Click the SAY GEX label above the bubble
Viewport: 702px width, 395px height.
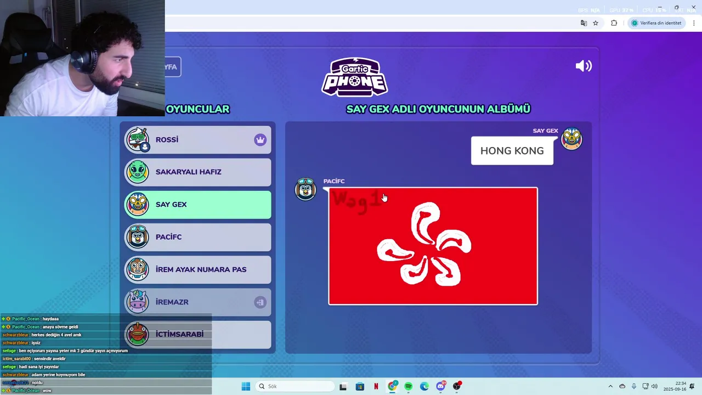click(545, 131)
